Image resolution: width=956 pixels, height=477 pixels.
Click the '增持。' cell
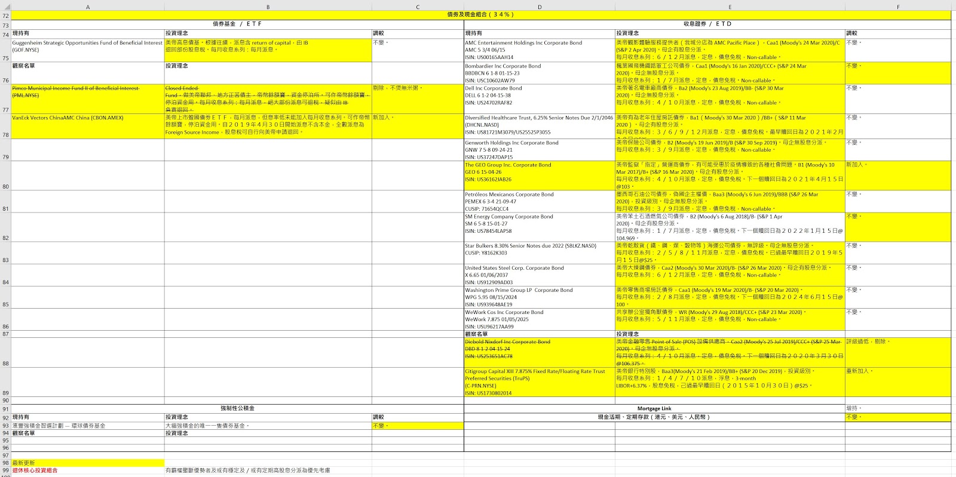click(897, 409)
